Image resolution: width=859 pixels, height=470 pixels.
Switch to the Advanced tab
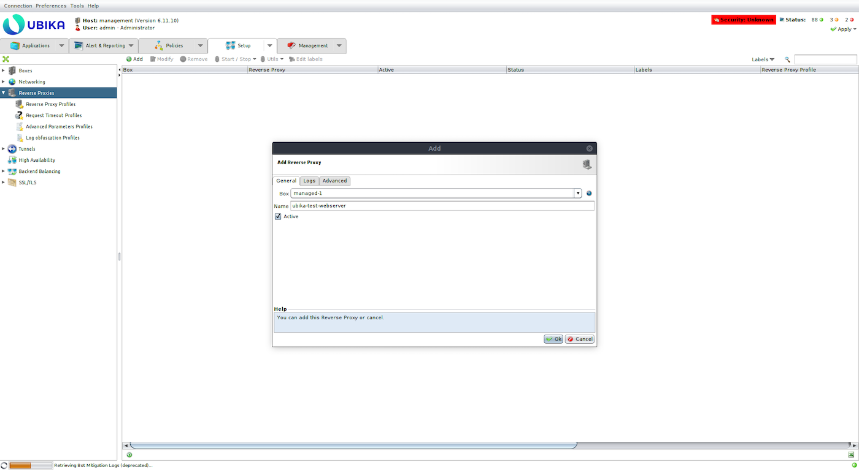click(334, 181)
